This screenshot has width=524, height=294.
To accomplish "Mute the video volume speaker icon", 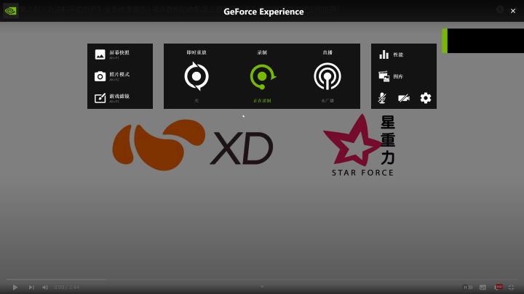I will pyautogui.click(x=45, y=287).
